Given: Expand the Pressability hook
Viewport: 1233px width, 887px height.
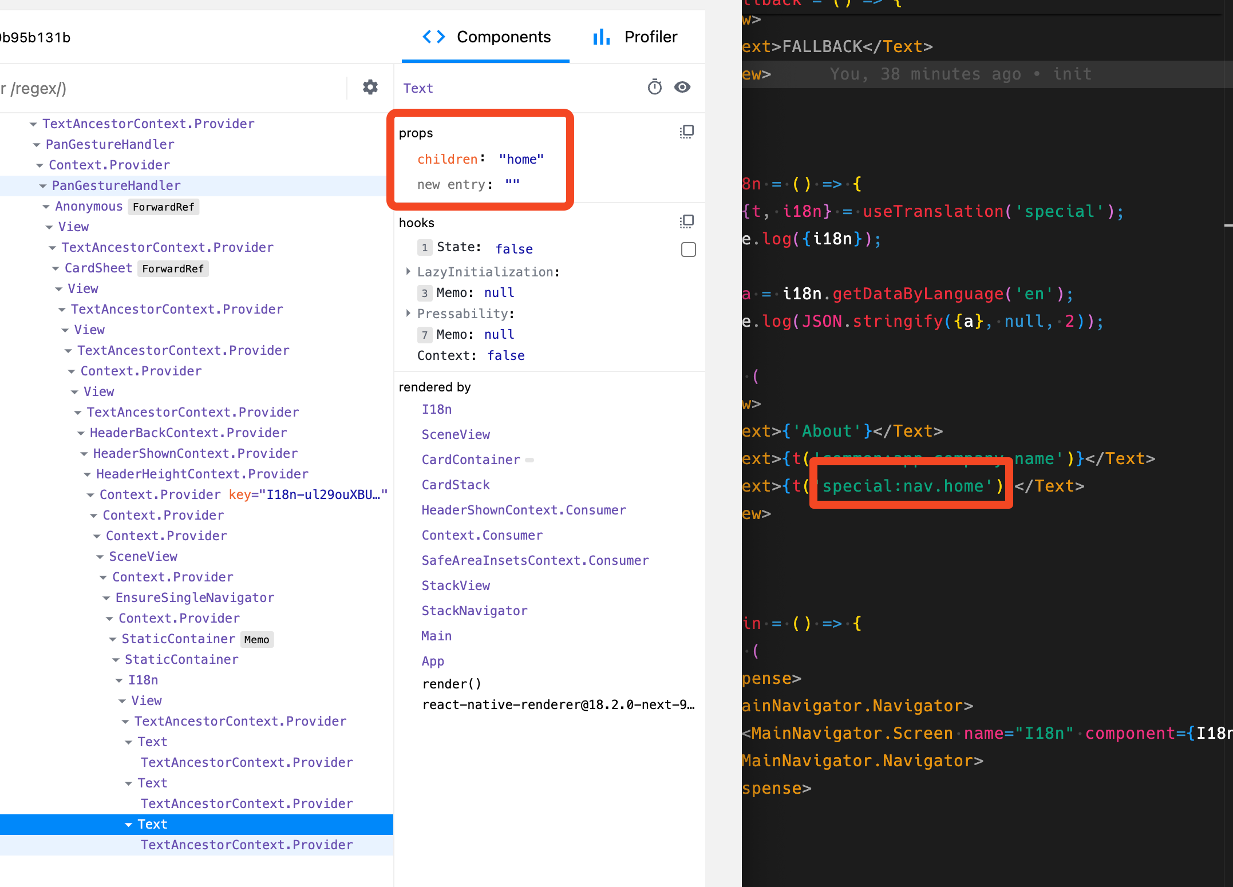Looking at the screenshot, I should point(408,314).
